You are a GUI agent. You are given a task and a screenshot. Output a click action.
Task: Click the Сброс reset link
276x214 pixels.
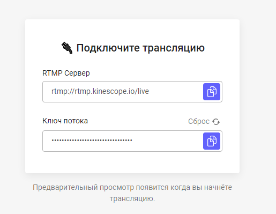click(x=204, y=122)
